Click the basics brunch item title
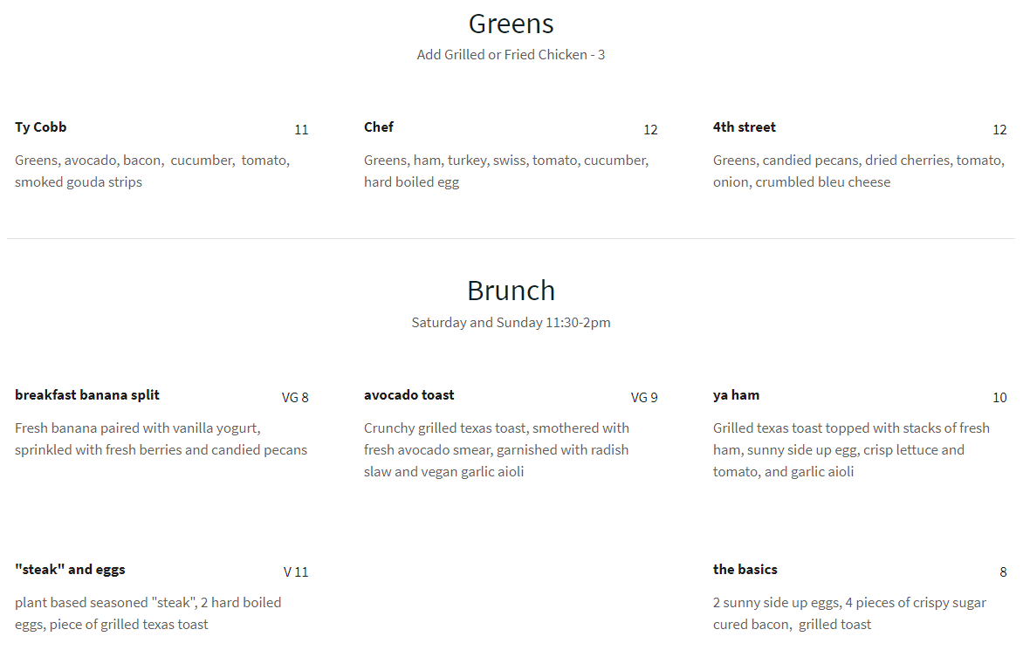The height and width of the screenshot is (650, 1023). click(x=745, y=570)
